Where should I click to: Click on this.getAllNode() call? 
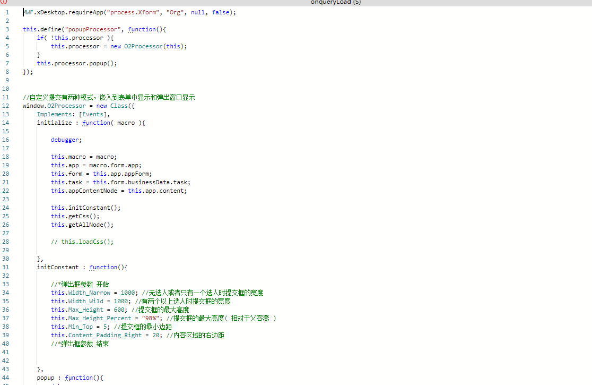(x=82, y=225)
